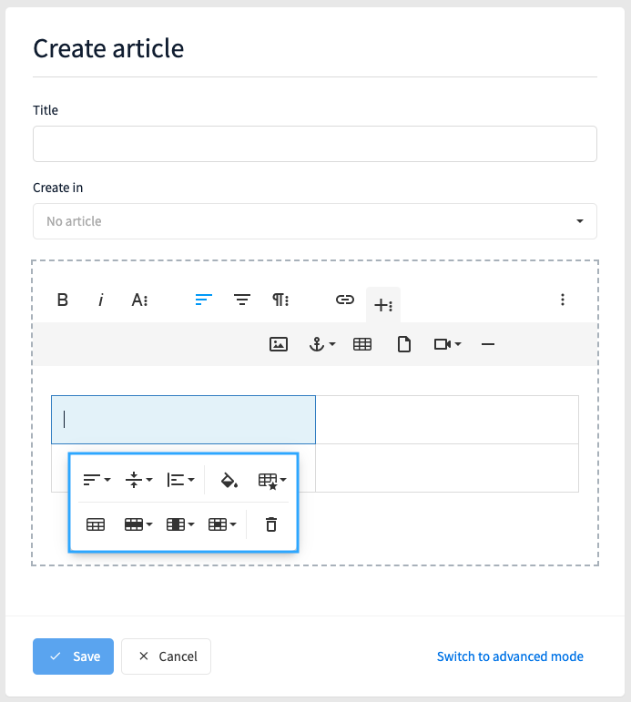Center align text in editor toolbar
This screenshot has height=702, width=631.
(x=242, y=300)
